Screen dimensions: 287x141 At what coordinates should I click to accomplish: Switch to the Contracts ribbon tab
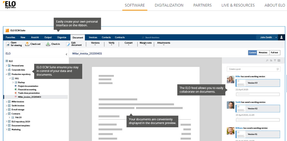click(x=120, y=37)
